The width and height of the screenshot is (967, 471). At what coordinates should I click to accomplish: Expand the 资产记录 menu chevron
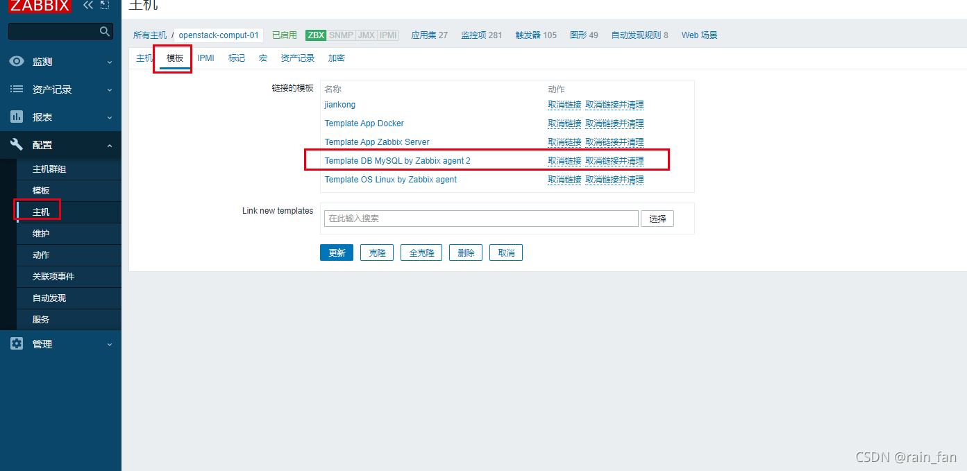[109, 90]
